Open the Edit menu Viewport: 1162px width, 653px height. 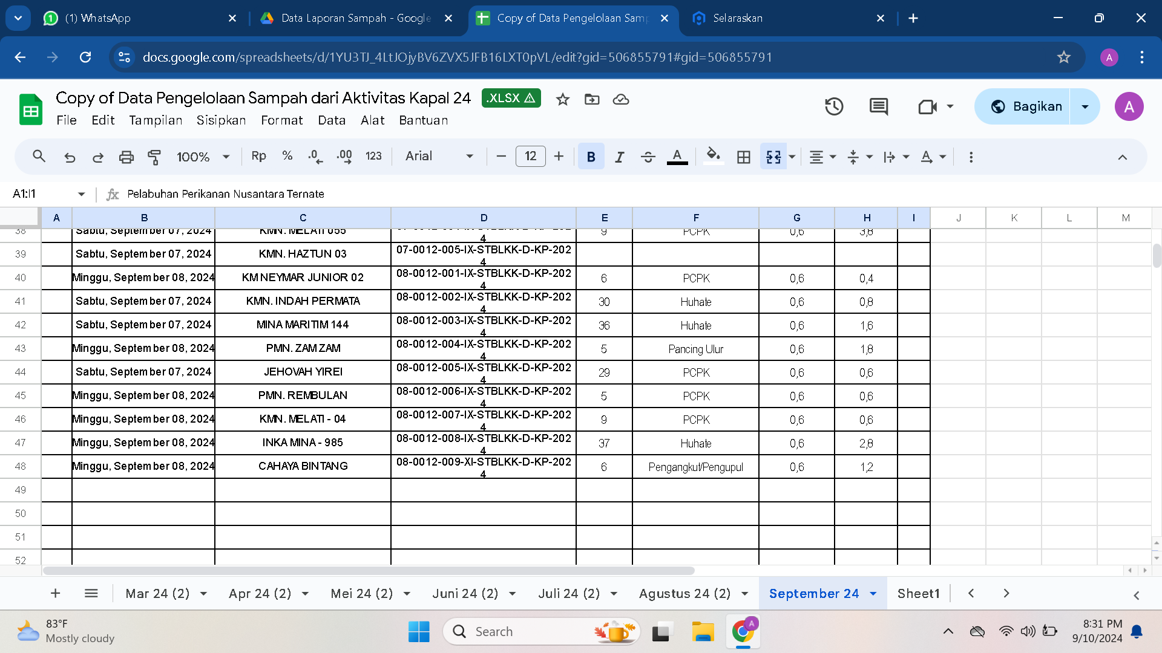click(x=103, y=120)
